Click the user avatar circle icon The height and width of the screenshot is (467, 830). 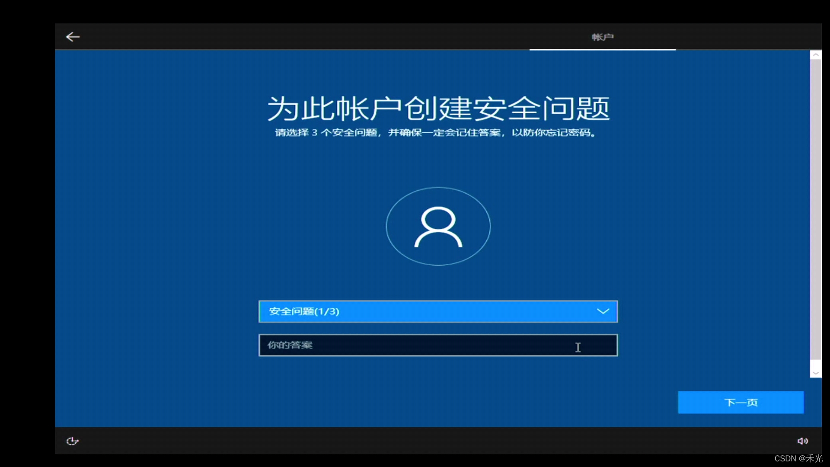tap(438, 226)
